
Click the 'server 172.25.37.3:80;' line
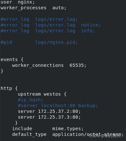49,117
